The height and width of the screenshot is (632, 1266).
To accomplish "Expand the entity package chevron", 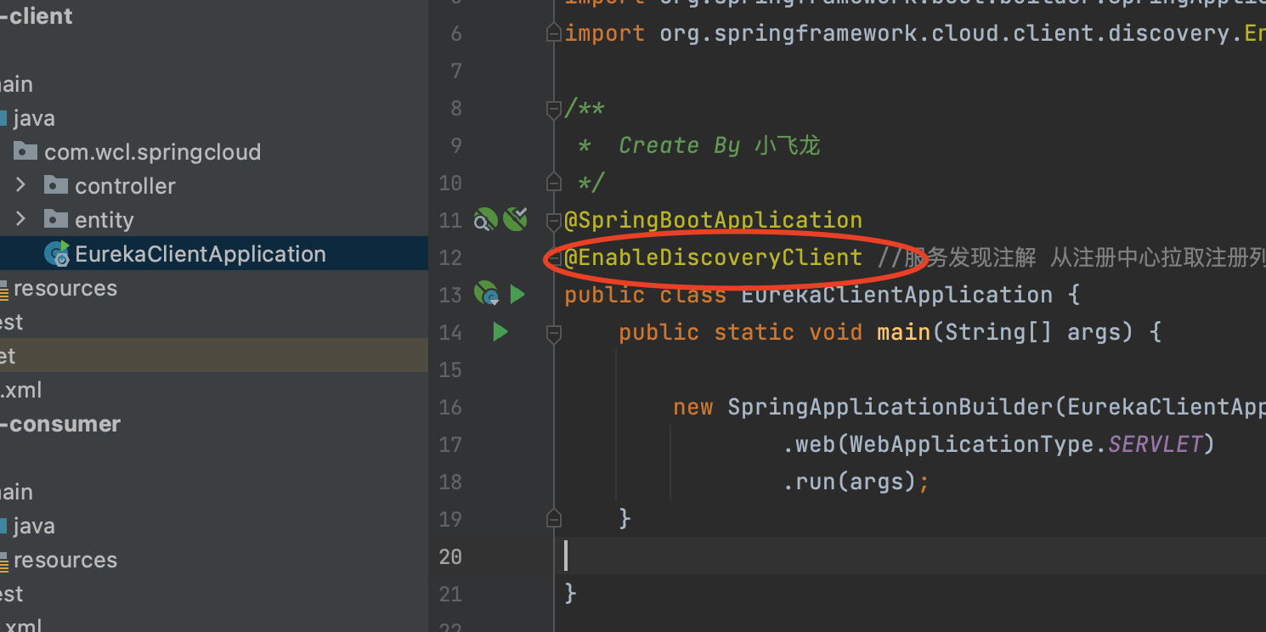I will (21, 219).
